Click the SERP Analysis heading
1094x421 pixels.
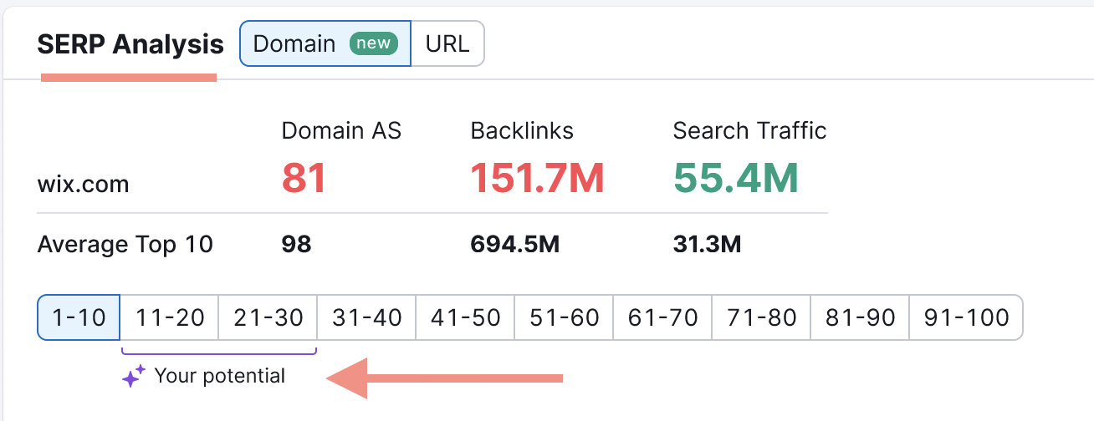point(130,44)
